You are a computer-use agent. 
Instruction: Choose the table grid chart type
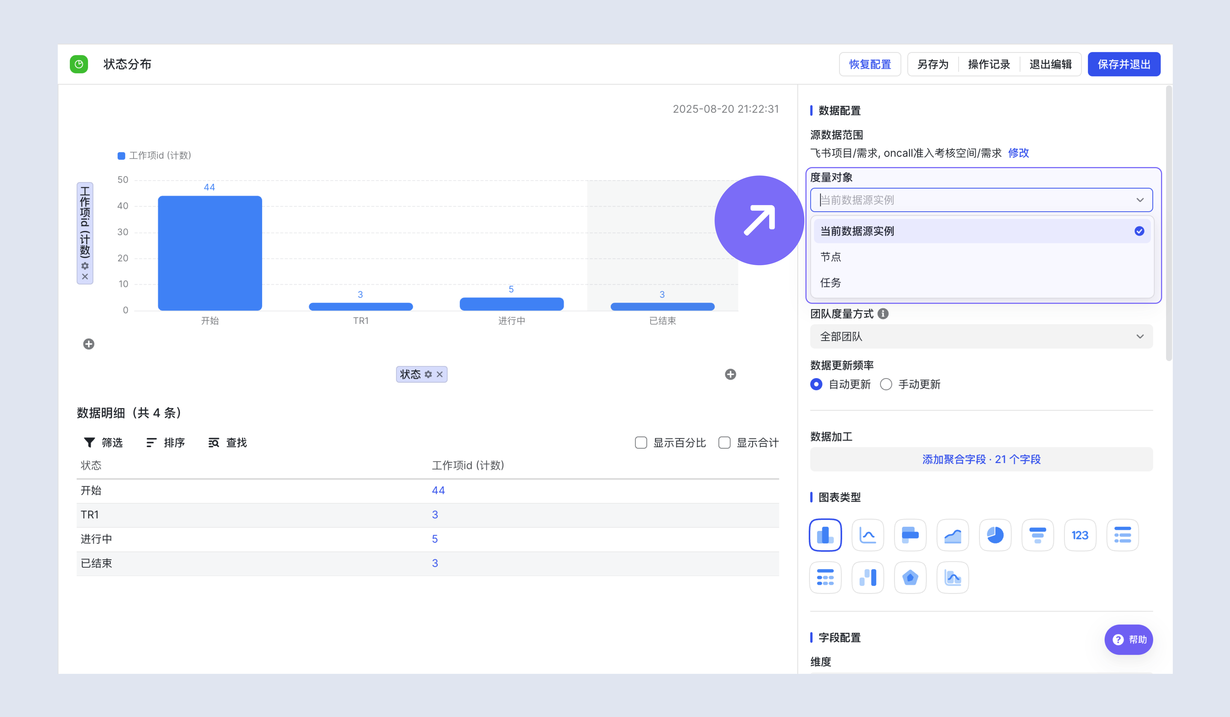pos(825,577)
